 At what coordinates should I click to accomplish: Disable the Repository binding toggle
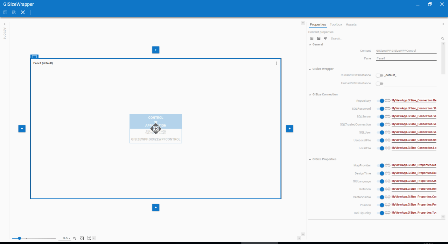point(380,101)
